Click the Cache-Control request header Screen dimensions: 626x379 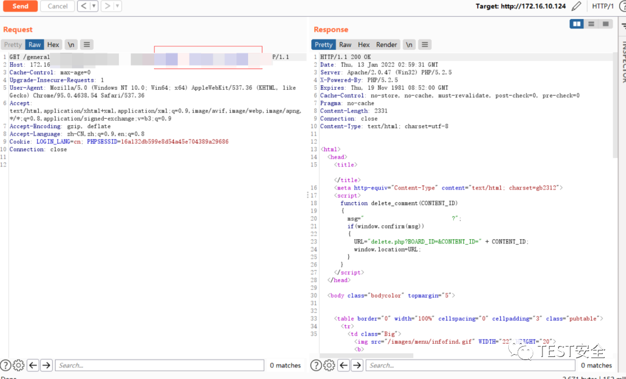tap(50, 72)
